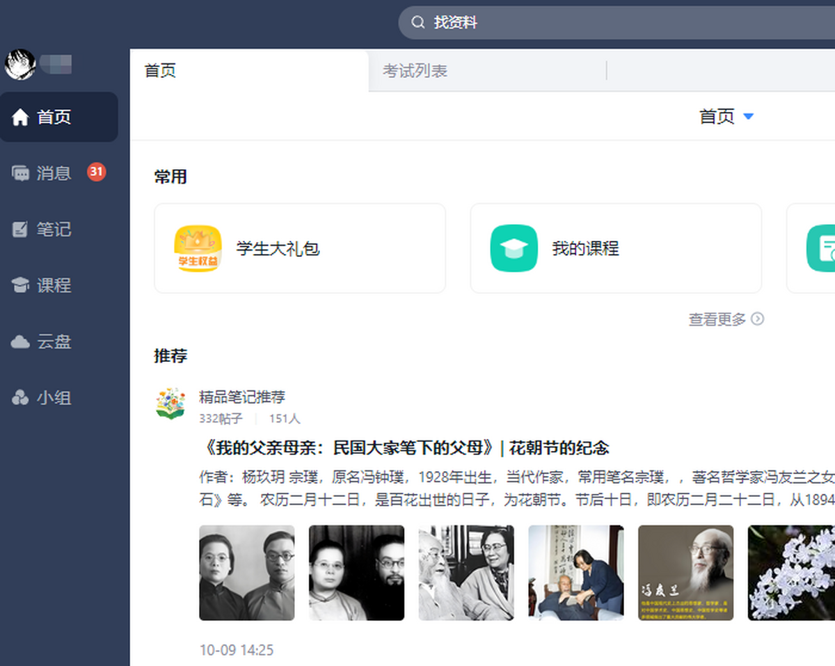The height and width of the screenshot is (666, 835).
Task: Open the 我的课程 card
Action: click(x=616, y=248)
